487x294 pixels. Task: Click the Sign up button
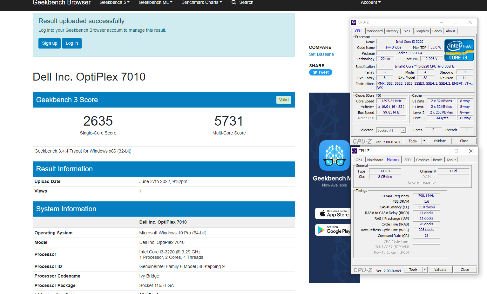[50, 43]
